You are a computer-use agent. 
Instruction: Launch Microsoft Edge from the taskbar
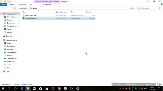click(x=22, y=88)
